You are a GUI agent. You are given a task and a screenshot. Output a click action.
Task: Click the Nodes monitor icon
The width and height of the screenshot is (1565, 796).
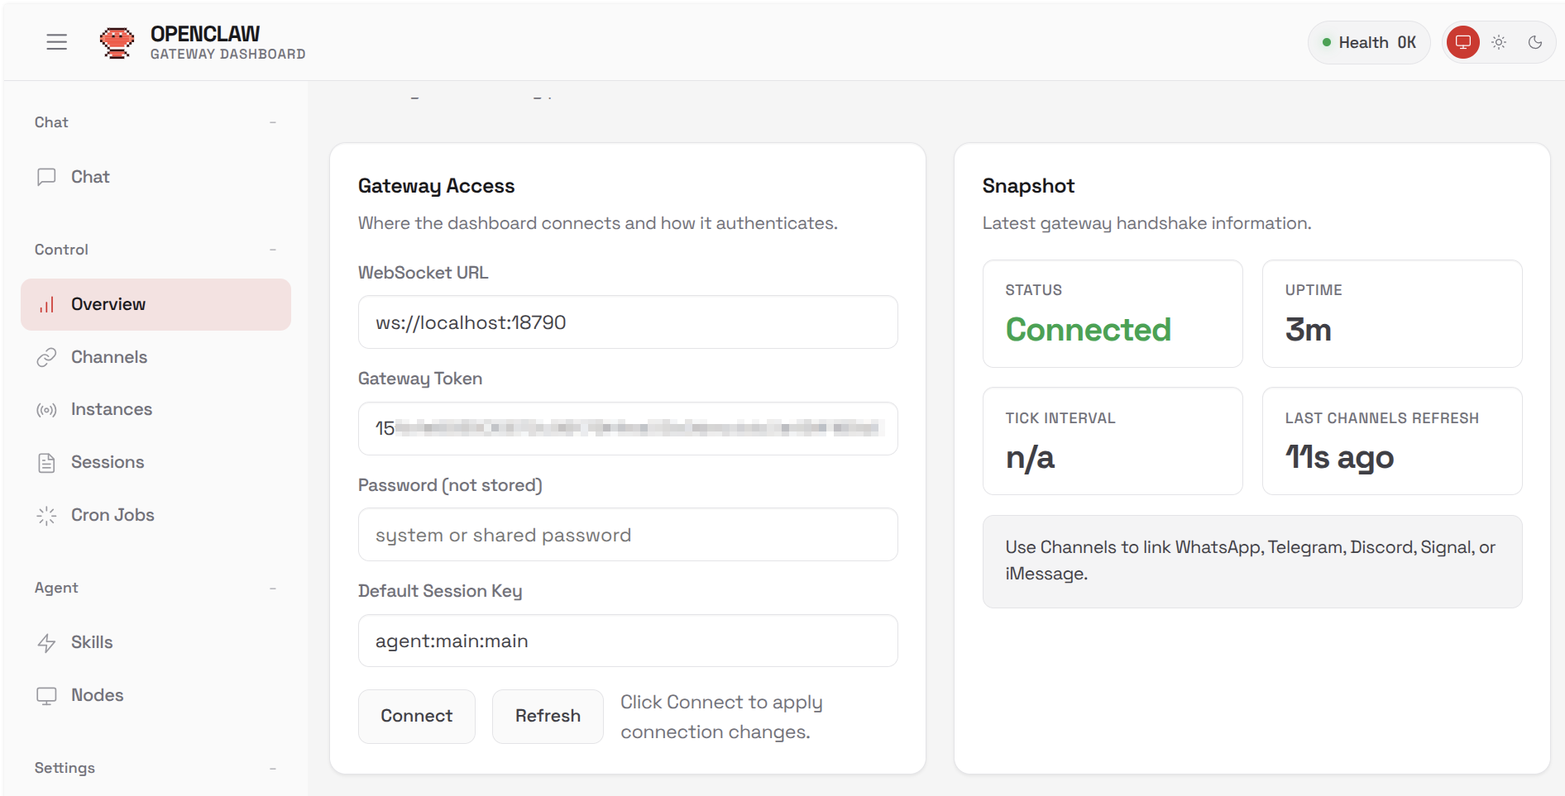coord(46,696)
